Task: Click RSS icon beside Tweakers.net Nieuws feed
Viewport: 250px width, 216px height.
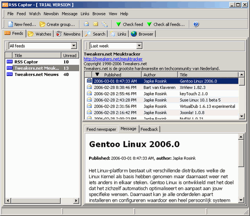Action: (10, 74)
